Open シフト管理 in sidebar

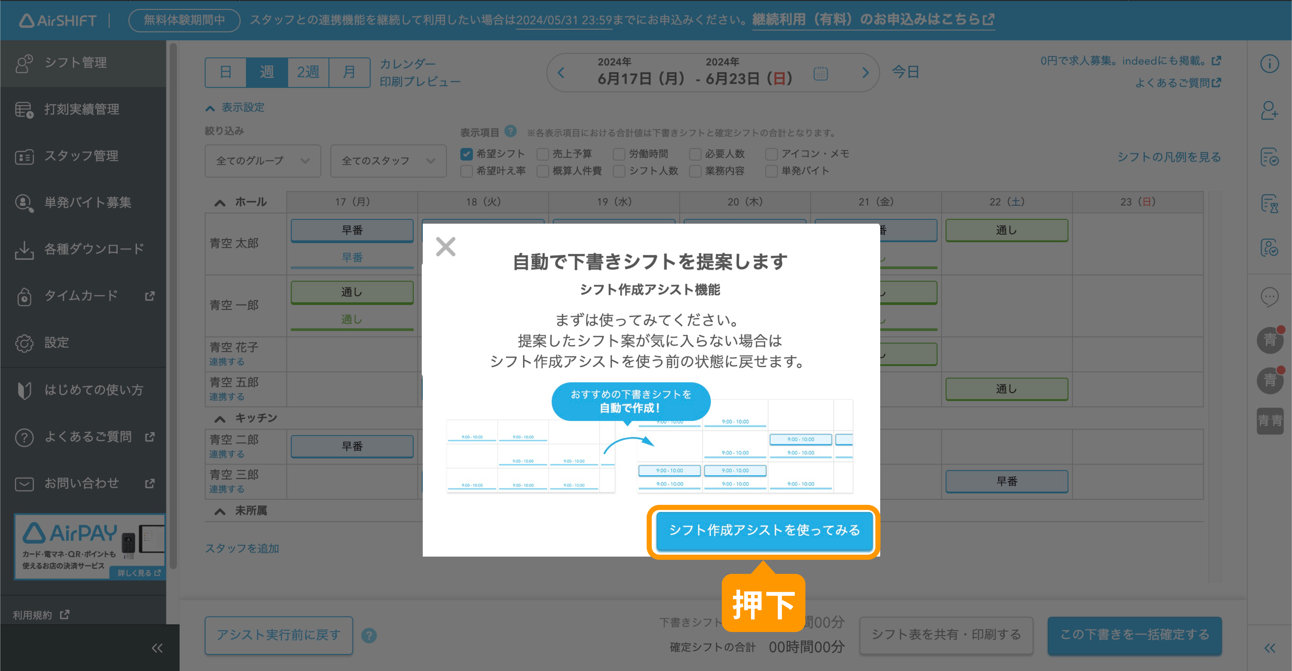click(83, 63)
